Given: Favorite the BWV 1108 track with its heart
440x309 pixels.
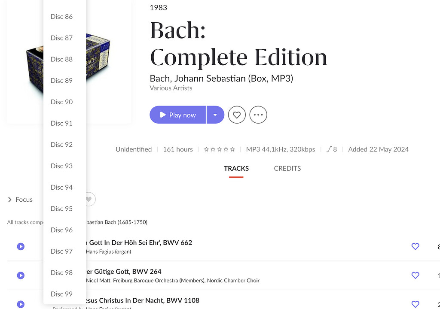Looking at the screenshot, I should click(x=415, y=304).
